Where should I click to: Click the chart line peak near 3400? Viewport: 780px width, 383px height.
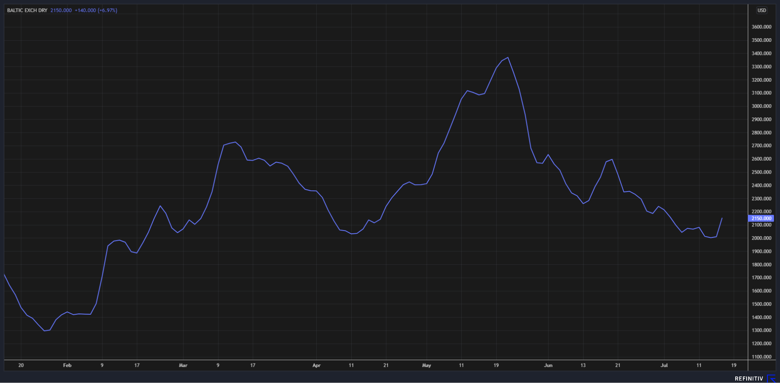(508, 58)
